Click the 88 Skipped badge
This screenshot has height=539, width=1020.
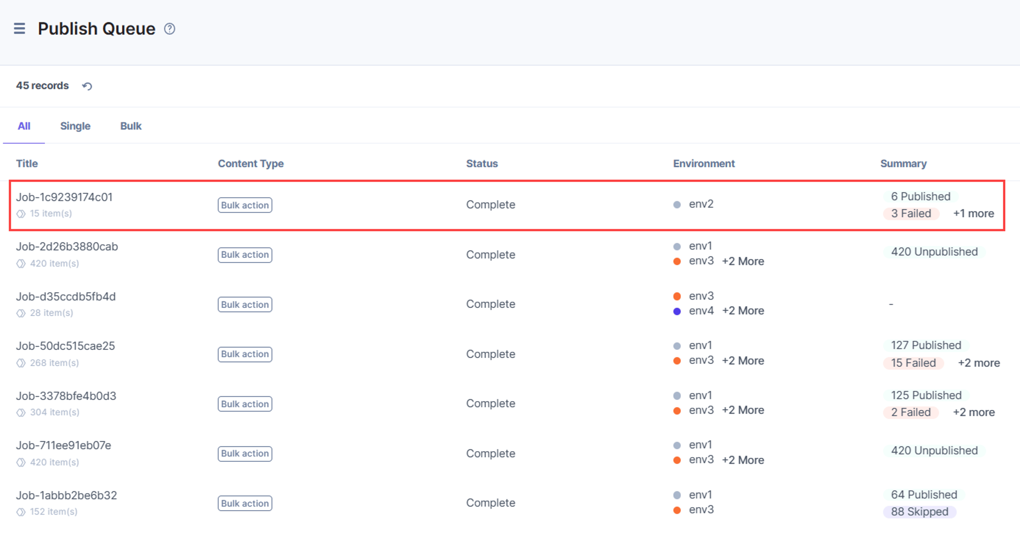[x=920, y=512]
